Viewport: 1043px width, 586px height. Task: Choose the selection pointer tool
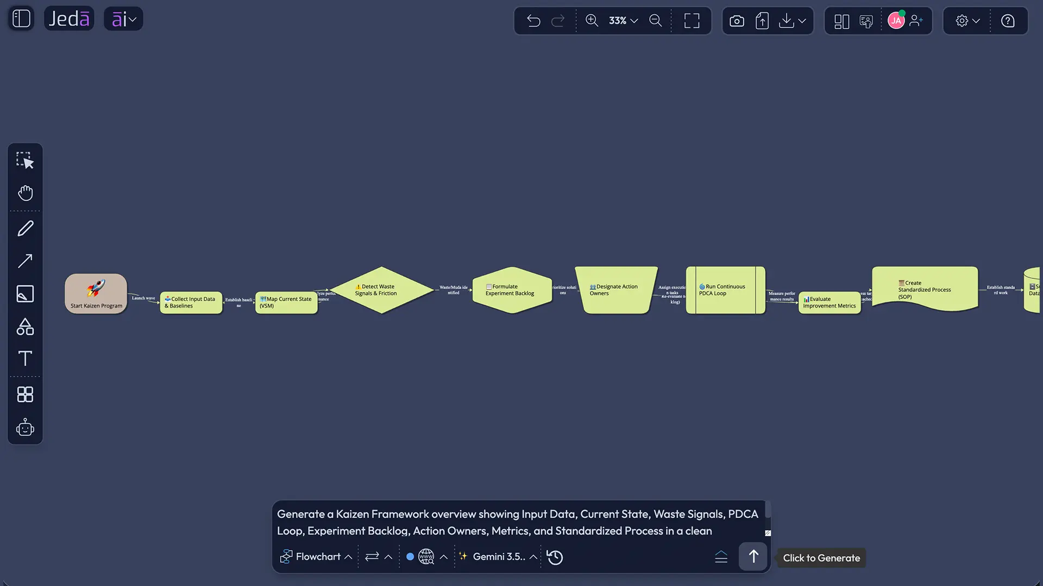(25, 160)
